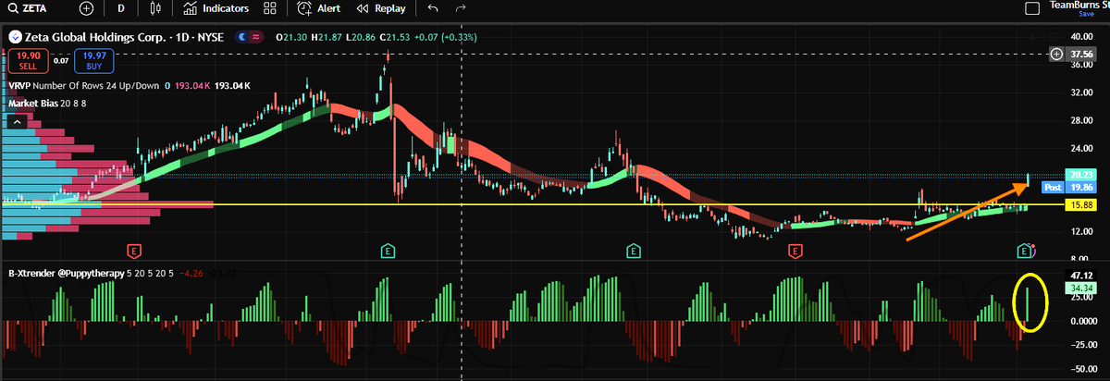Screen dimensions: 1110x381
Task: Select the -4.26 B-Xtrender value
Action: [191, 273]
